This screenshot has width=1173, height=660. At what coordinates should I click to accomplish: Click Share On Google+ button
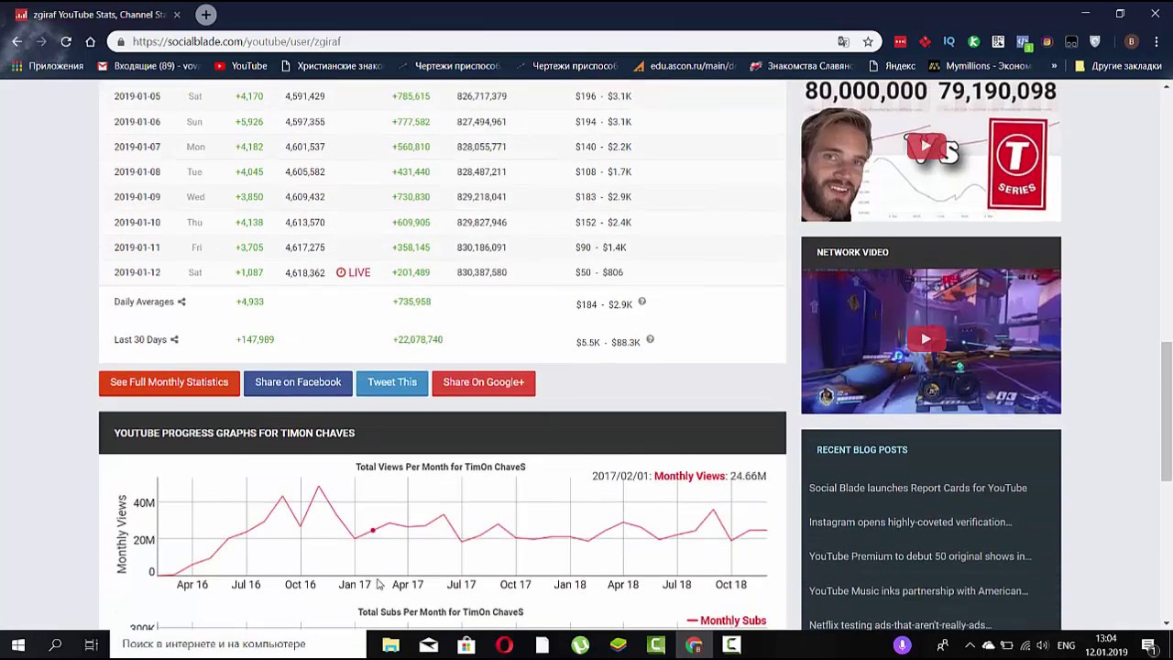point(484,382)
